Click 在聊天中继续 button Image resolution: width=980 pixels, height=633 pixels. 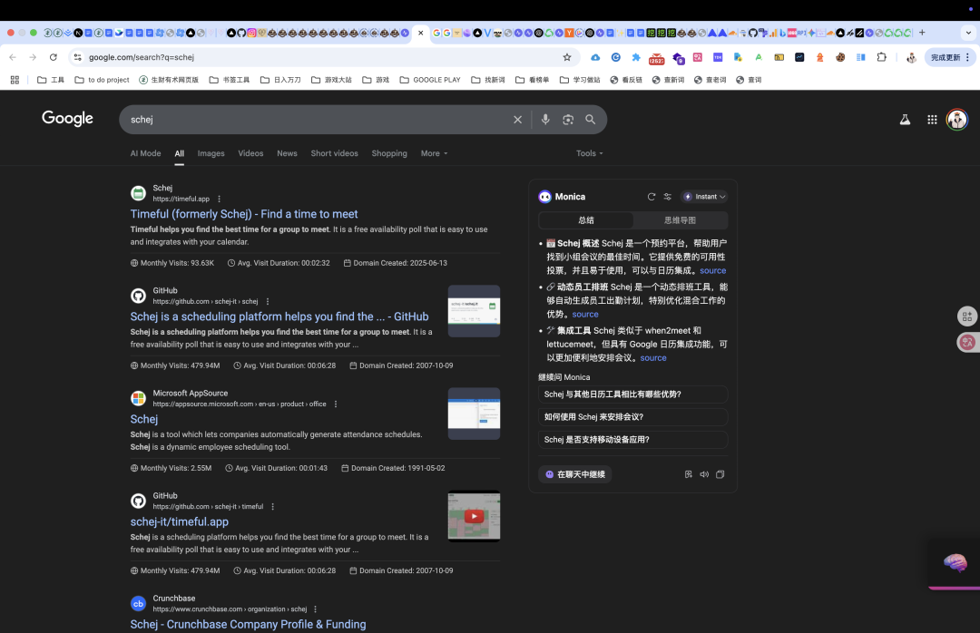click(x=575, y=474)
